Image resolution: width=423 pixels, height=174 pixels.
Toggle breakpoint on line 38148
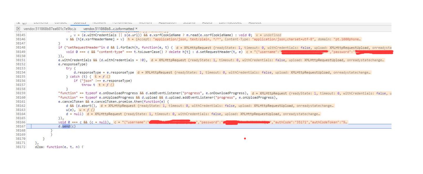[x=20, y=48]
